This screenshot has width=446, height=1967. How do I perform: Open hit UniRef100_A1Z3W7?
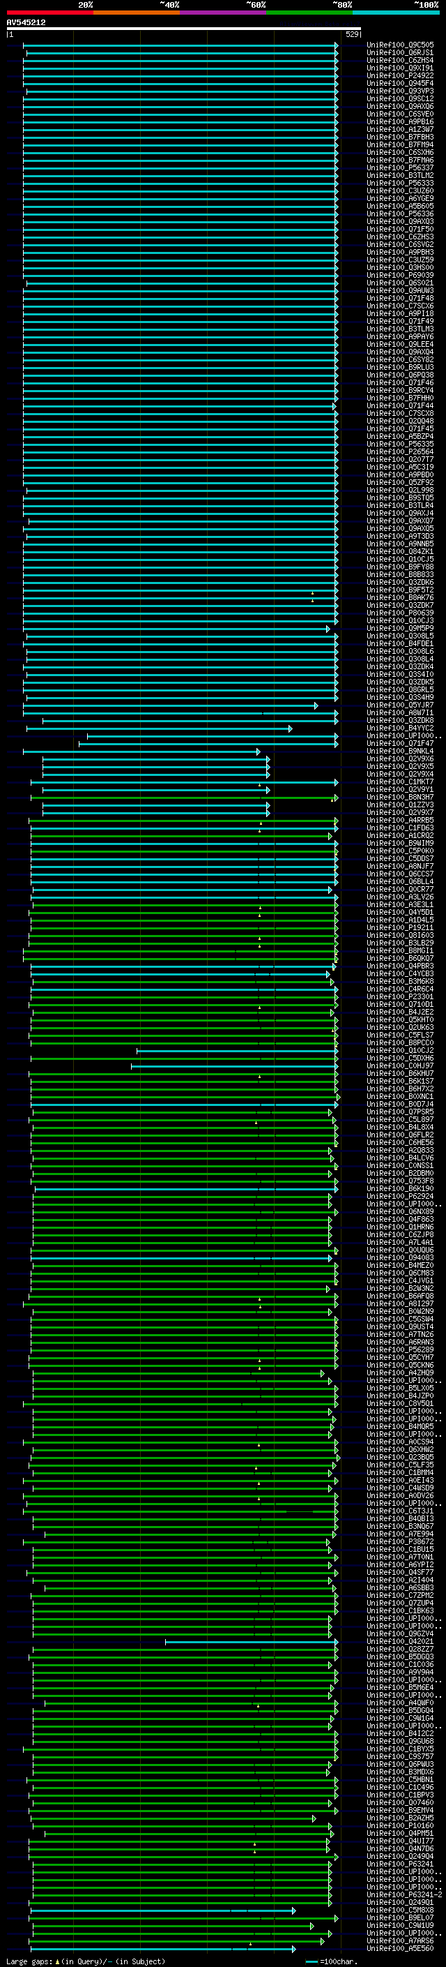coord(400,130)
